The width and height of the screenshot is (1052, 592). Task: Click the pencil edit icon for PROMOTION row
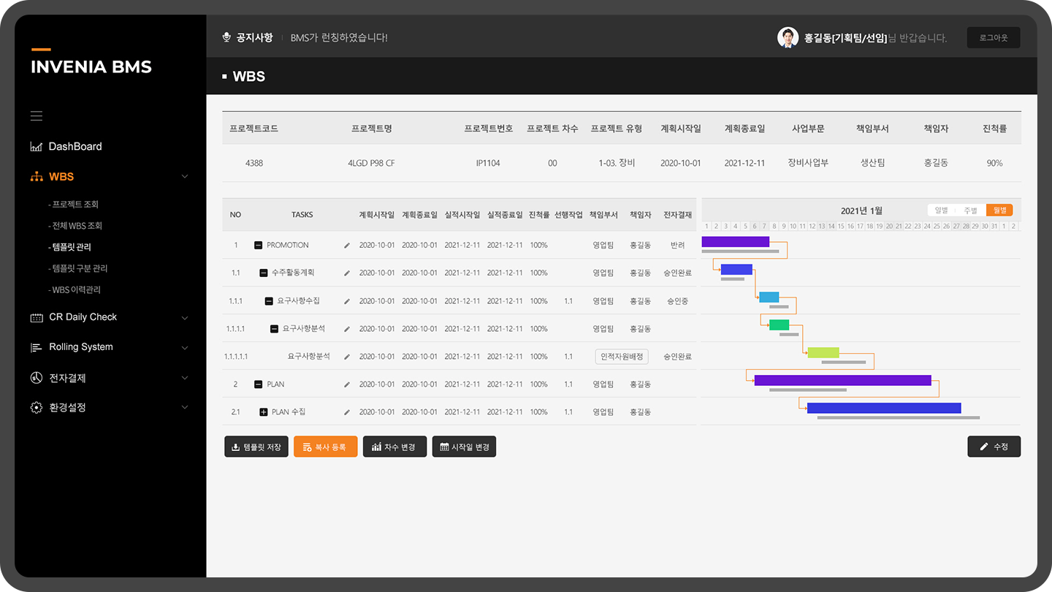coord(347,246)
